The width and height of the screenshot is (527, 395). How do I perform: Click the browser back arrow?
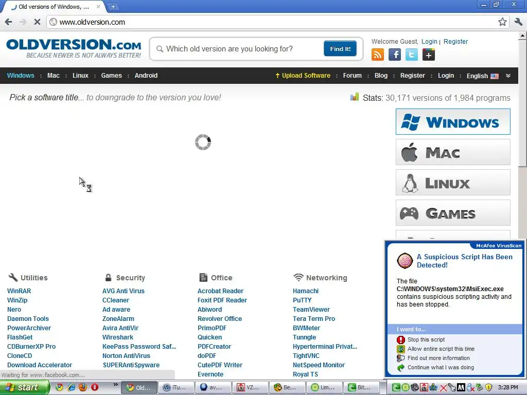(8, 22)
